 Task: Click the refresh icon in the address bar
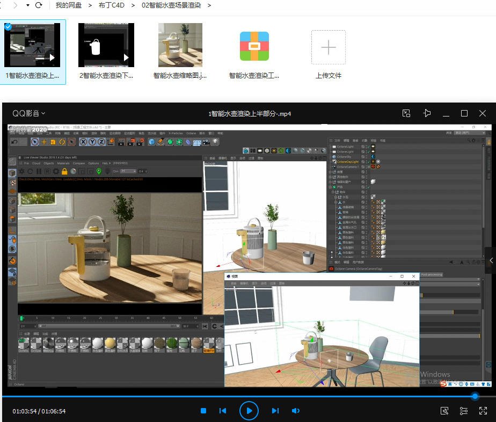38,5
